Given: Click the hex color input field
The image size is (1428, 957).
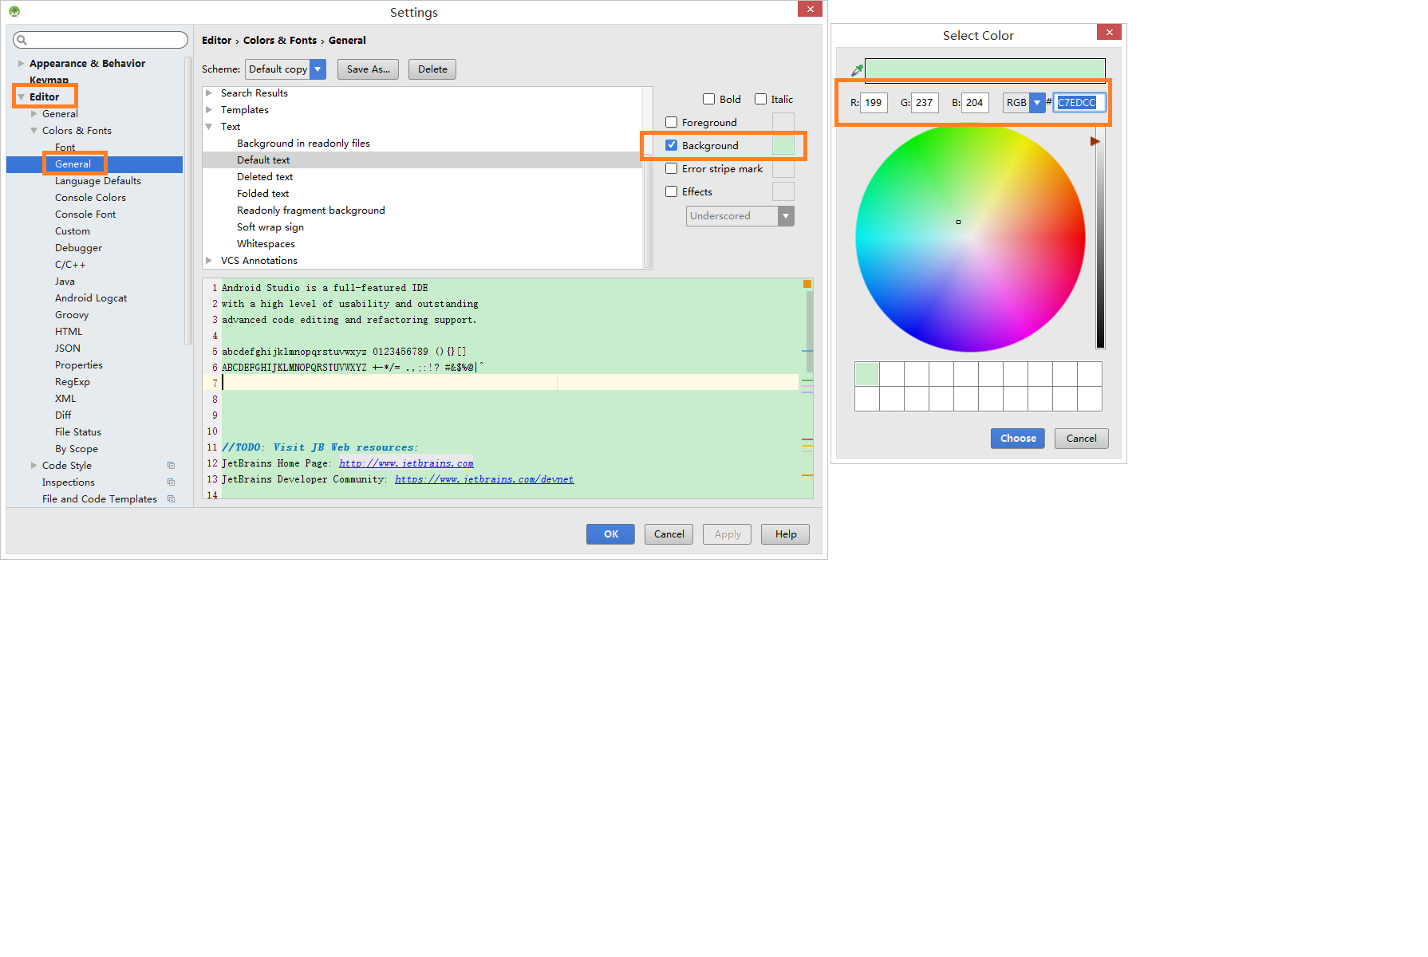Looking at the screenshot, I should [1079, 103].
